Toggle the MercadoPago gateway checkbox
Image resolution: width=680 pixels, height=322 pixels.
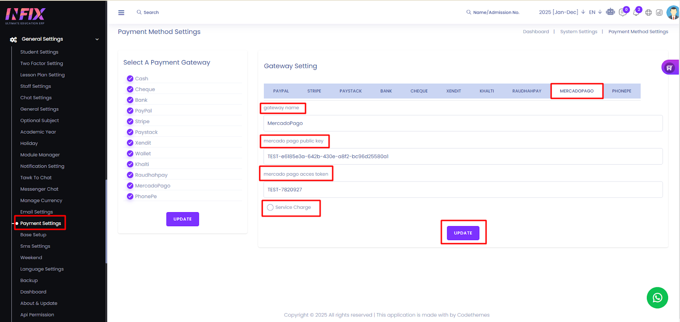130,186
